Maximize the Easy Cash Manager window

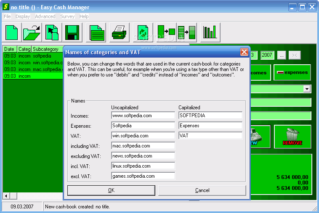click(x=302, y=7)
